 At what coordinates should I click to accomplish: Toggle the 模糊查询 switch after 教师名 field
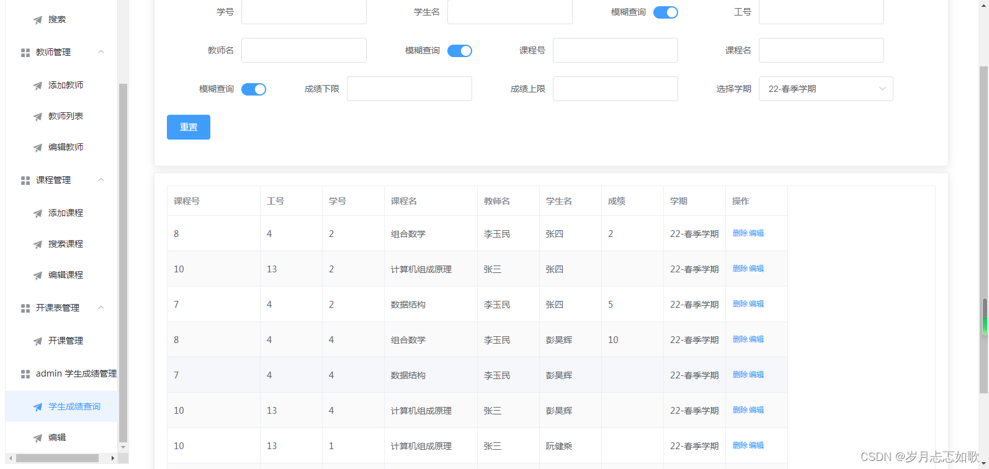(x=460, y=51)
